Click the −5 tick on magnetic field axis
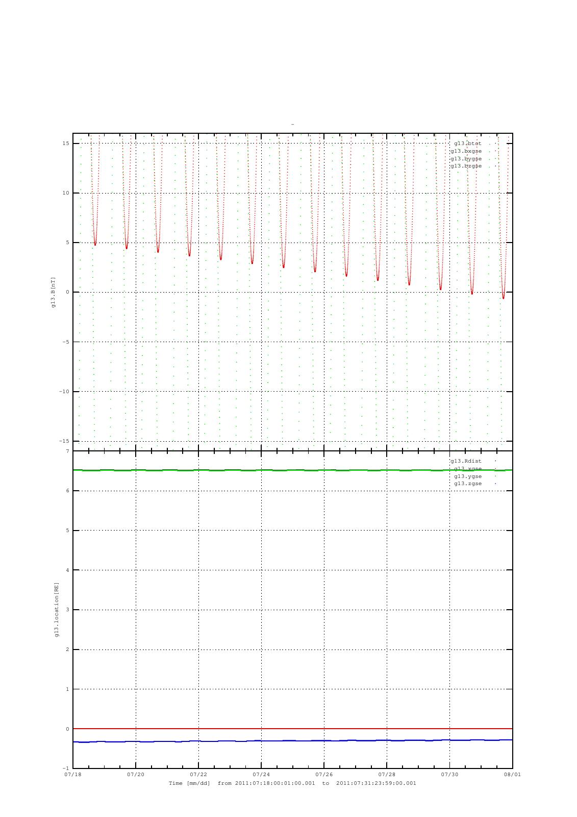The image size is (577, 817). (66, 342)
